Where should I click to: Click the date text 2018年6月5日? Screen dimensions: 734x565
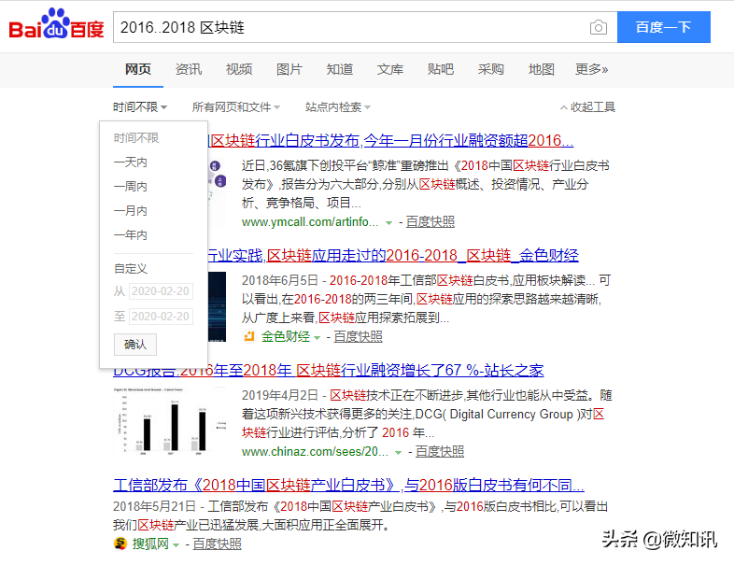tap(280, 280)
